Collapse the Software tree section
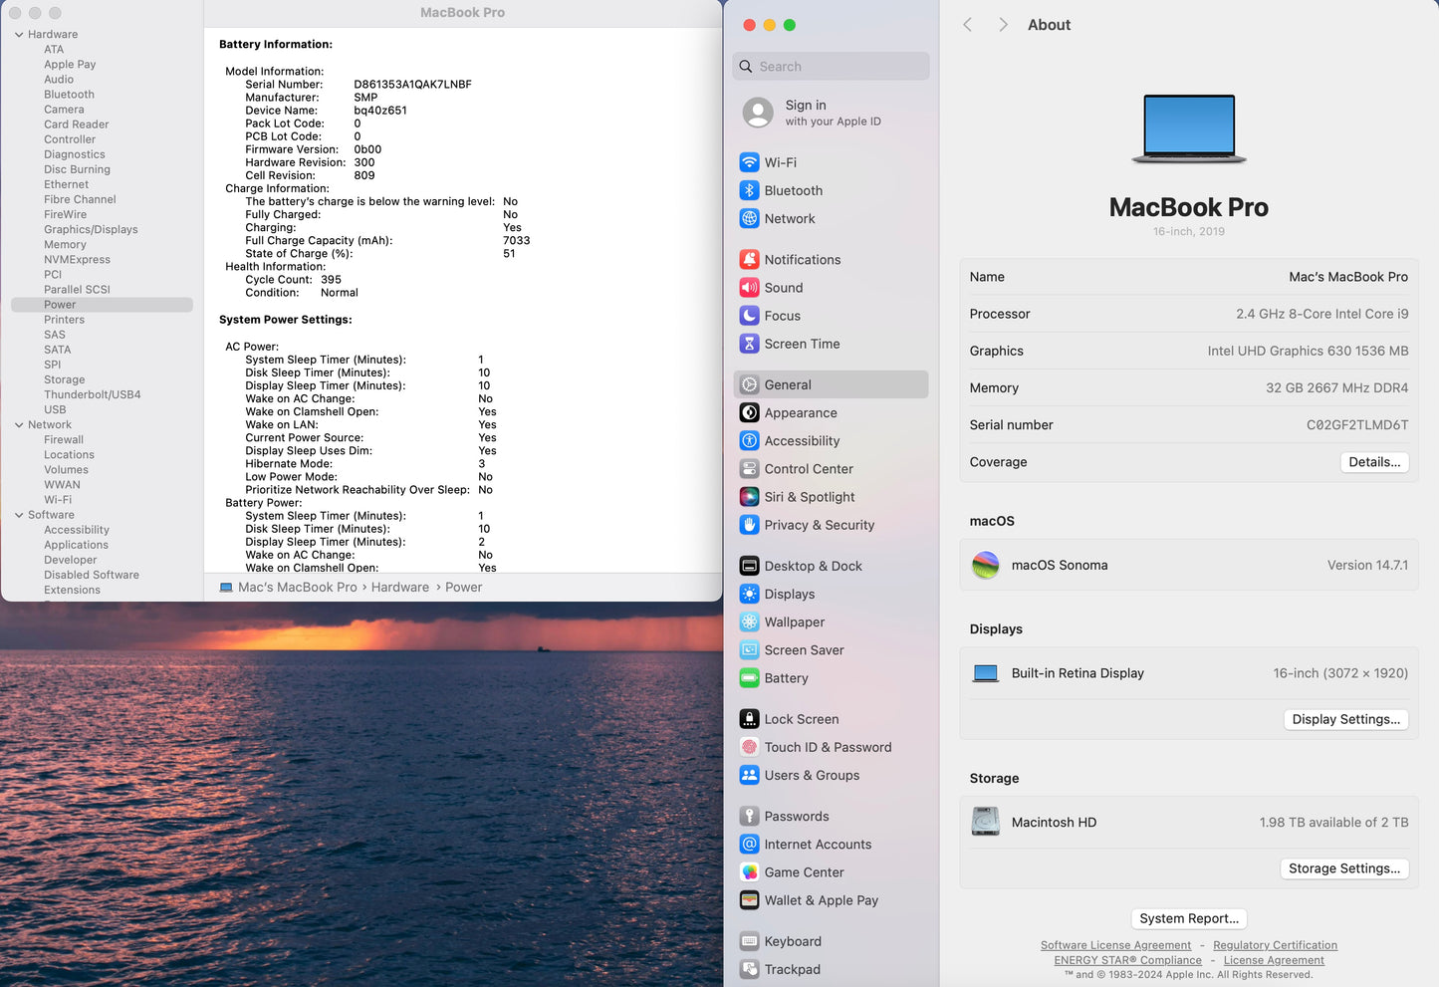 (x=19, y=515)
